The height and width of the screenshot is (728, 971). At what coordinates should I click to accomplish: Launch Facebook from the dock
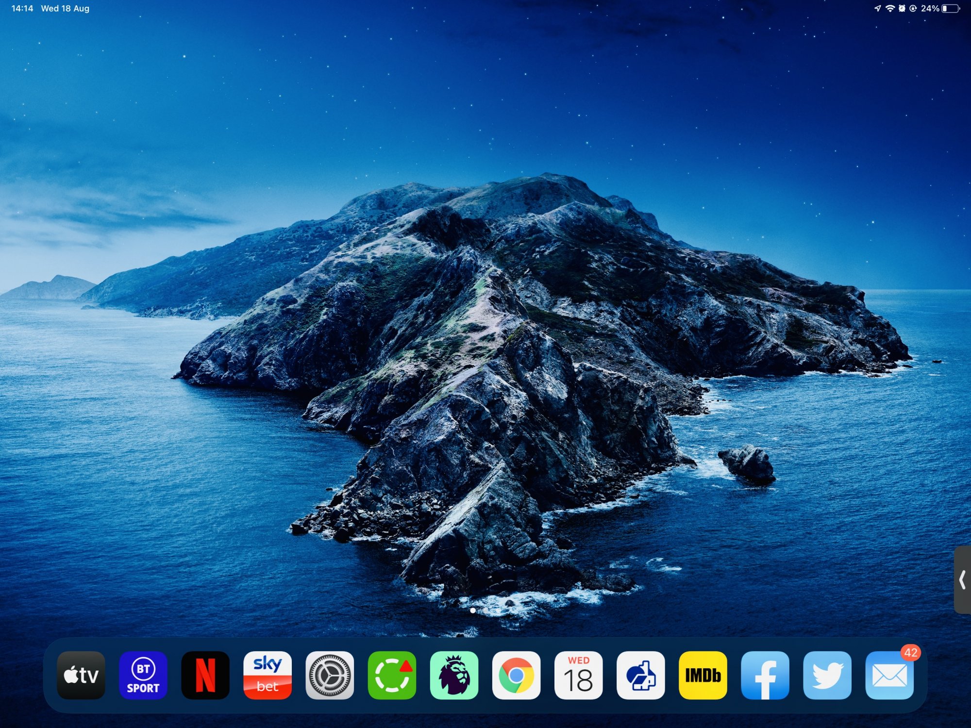coord(765,675)
